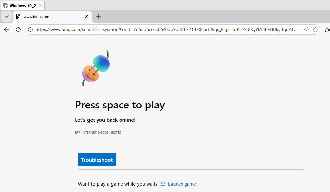Viewport: 330px width, 192px height.
Task: Click the Troubleshoot button
Action: [97, 160]
